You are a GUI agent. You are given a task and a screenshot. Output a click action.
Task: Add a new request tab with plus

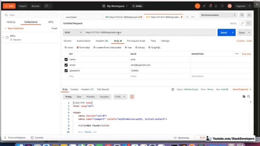(x=187, y=17)
